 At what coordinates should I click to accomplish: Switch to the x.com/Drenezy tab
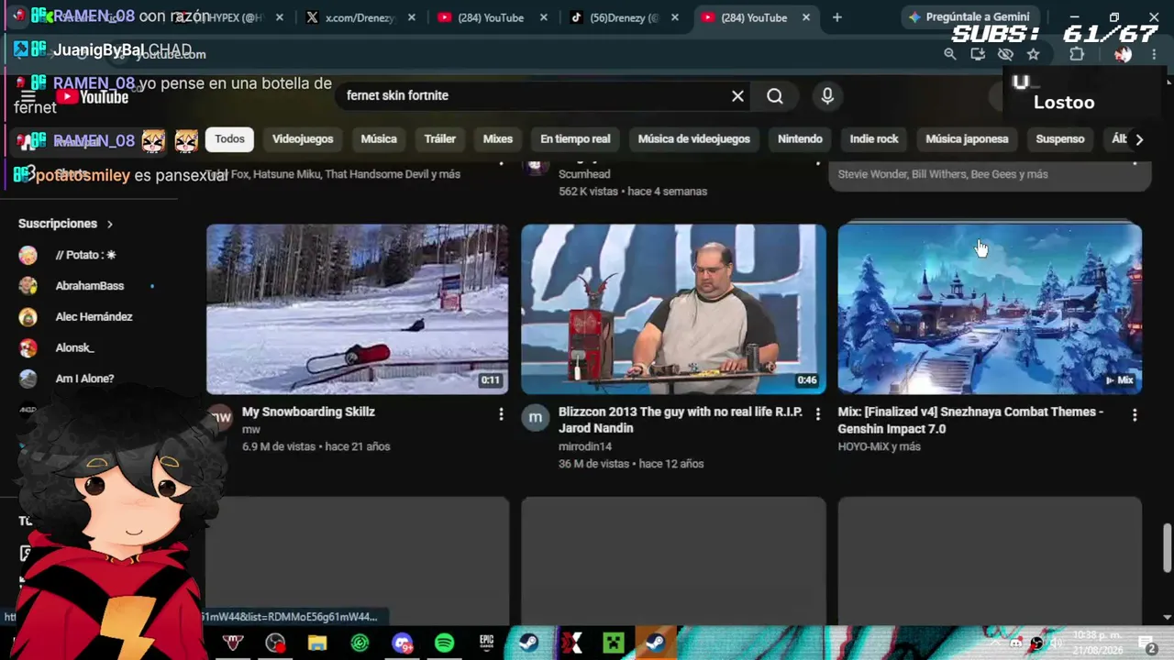(360, 17)
